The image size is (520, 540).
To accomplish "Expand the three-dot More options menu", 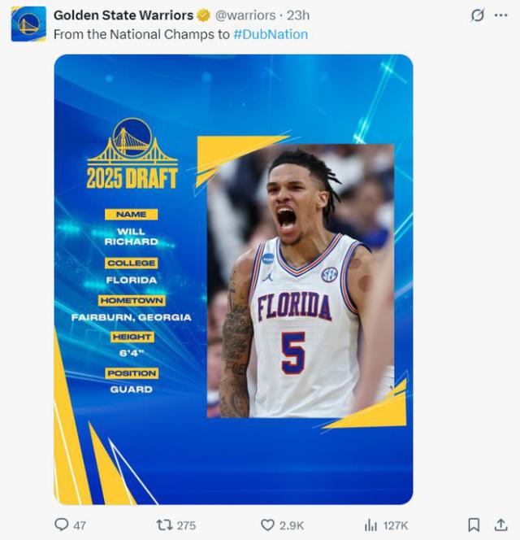I will (500, 15).
